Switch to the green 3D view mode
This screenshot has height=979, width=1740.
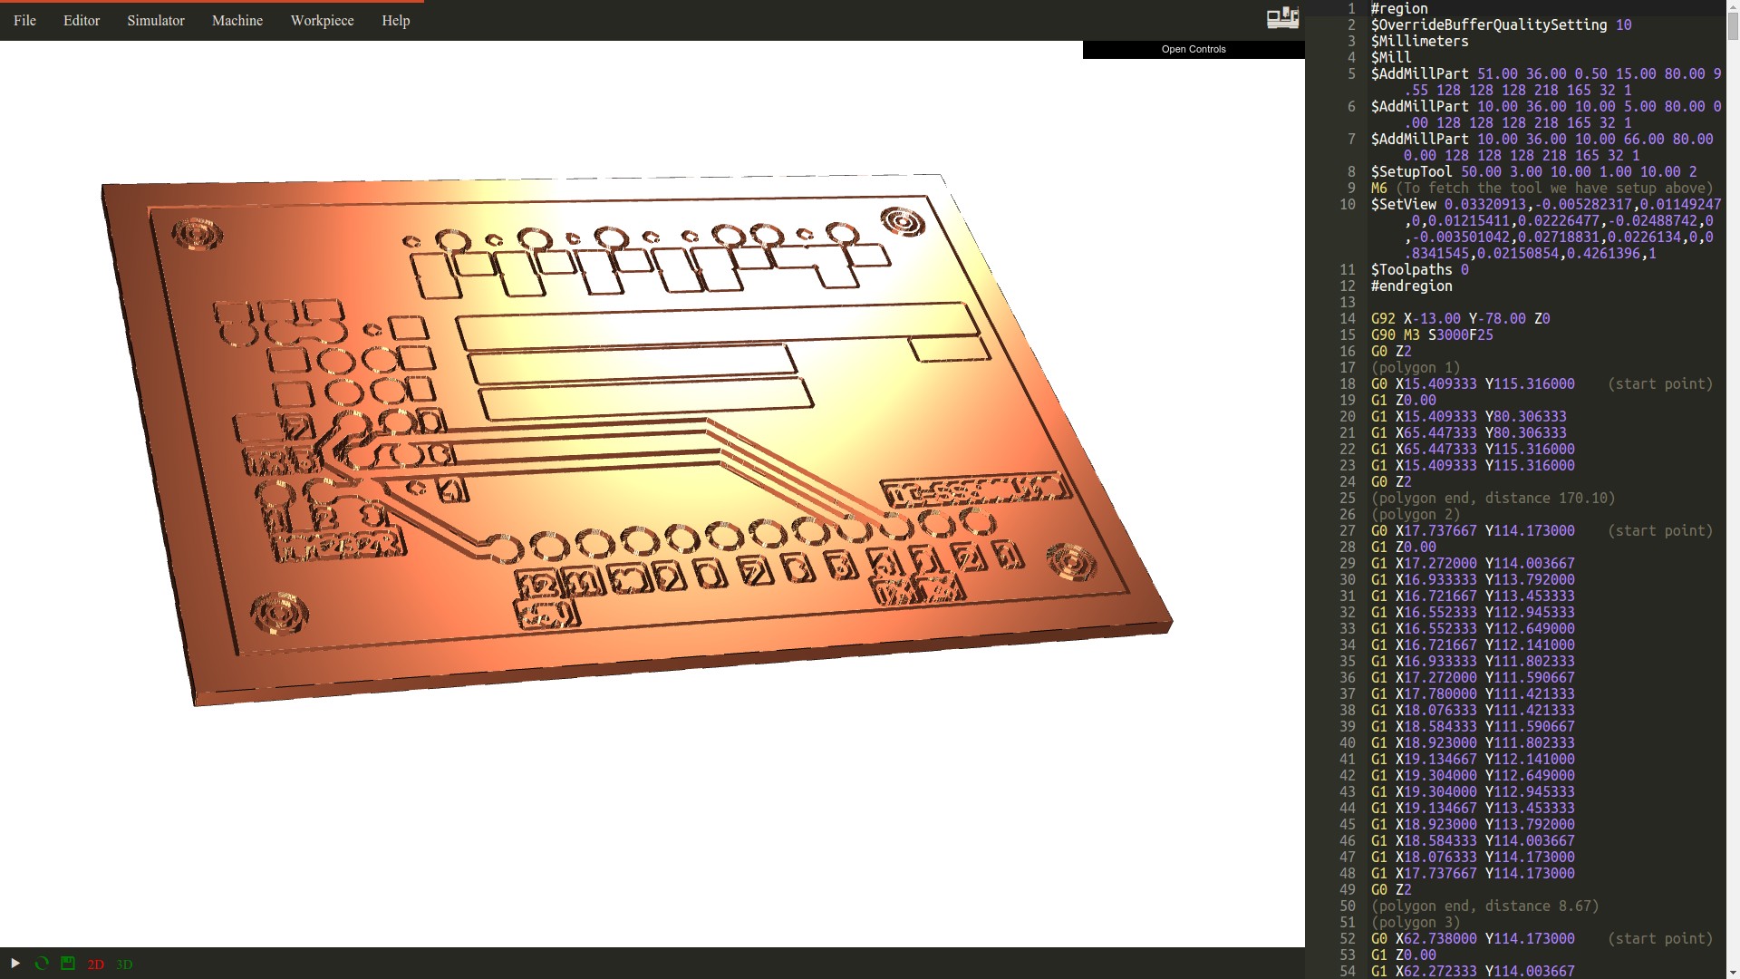tap(124, 964)
